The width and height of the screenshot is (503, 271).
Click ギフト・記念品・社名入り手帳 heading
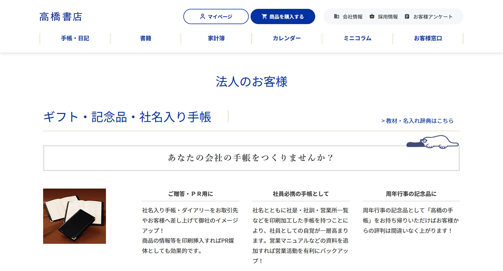127,117
